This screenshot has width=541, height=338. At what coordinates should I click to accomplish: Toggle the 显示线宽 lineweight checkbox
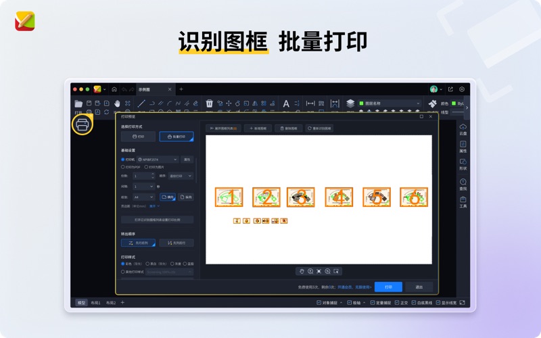click(x=438, y=302)
